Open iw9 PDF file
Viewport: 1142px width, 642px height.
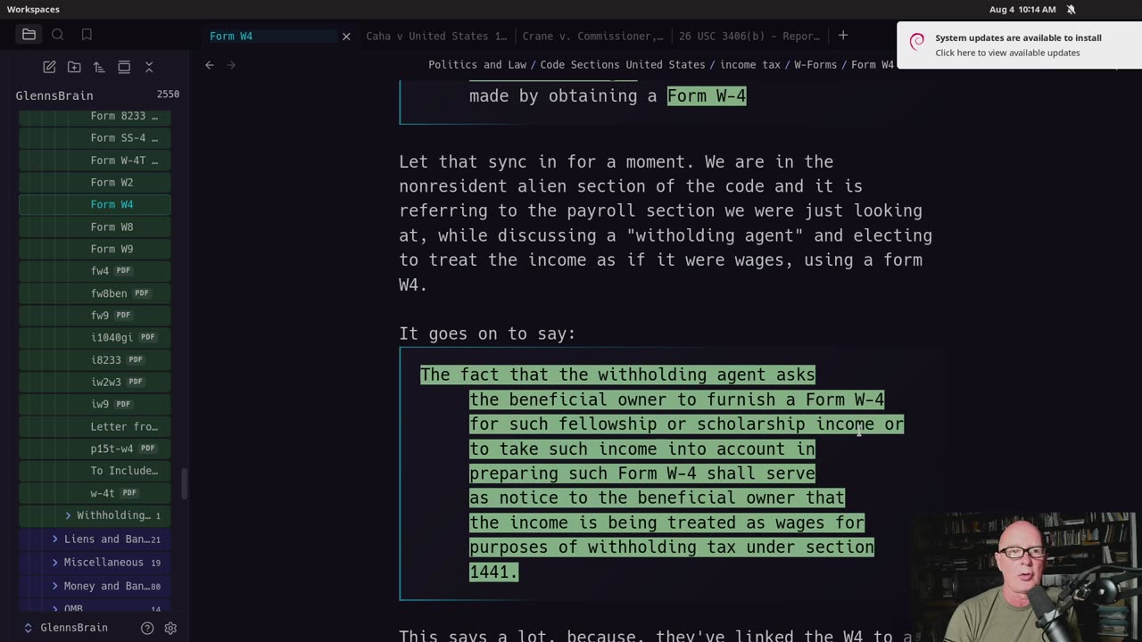coord(95,404)
